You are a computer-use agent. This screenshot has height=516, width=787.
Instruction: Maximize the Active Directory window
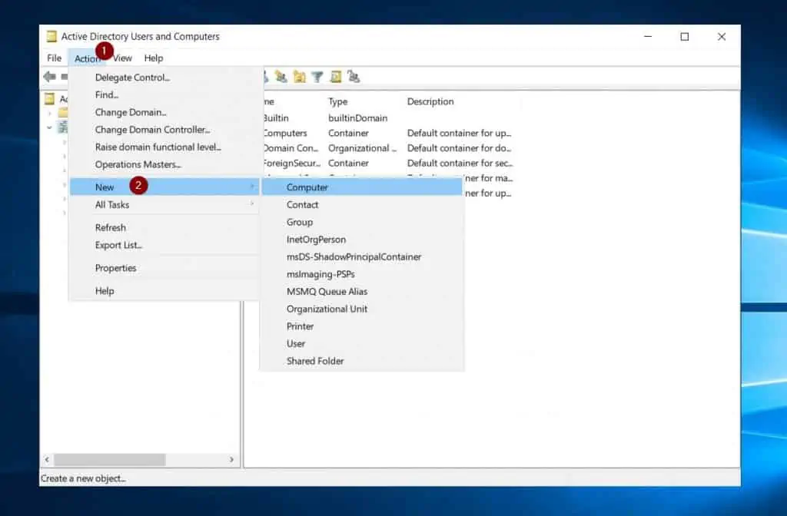coord(685,37)
